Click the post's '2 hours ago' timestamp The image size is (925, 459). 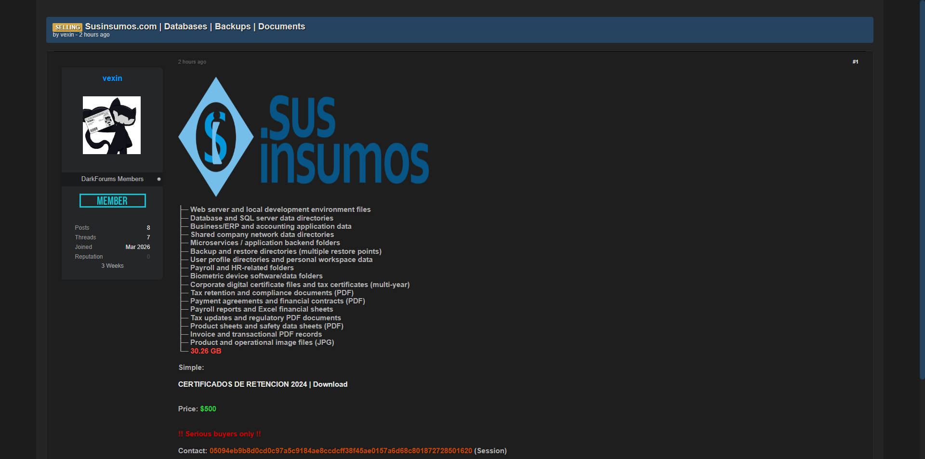192,62
